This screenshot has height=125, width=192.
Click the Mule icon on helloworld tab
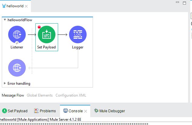pos(4,6)
